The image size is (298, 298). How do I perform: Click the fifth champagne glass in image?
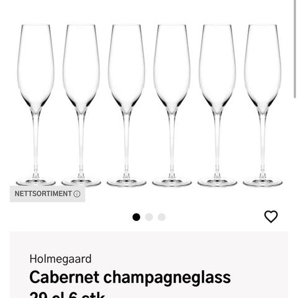[217, 105]
